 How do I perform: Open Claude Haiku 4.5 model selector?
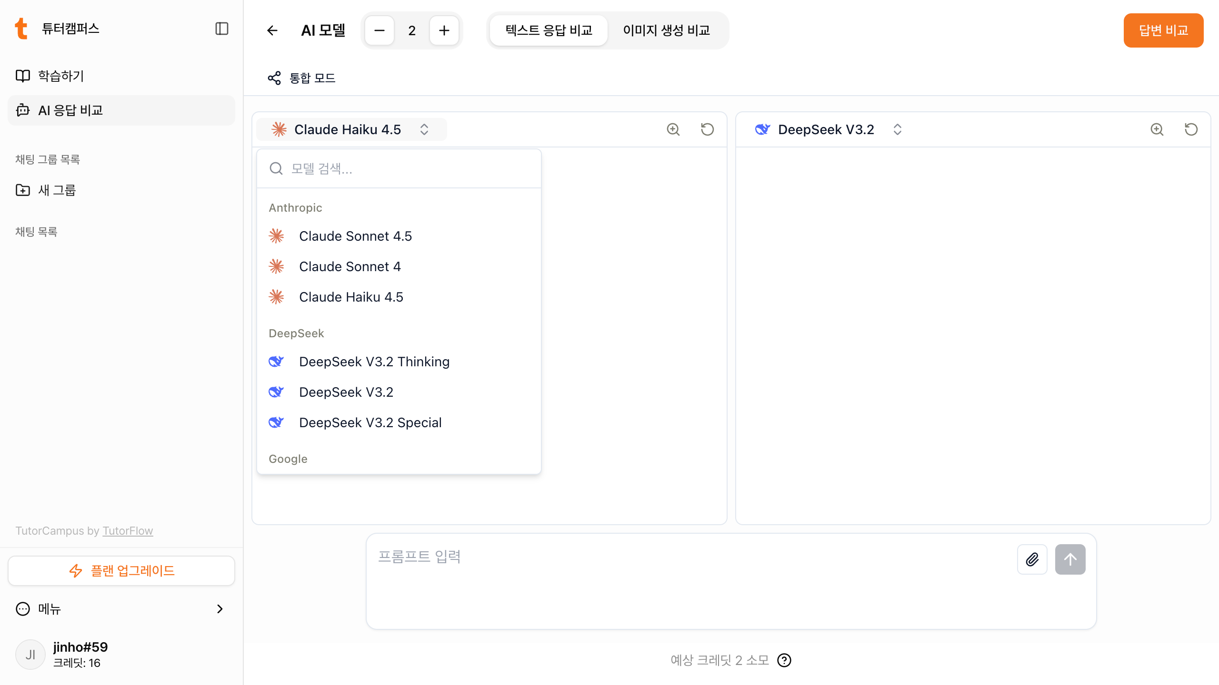point(351,129)
